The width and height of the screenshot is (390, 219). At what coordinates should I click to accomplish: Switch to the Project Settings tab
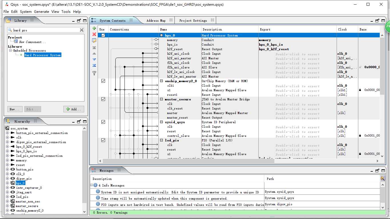(x=193, y=21)
